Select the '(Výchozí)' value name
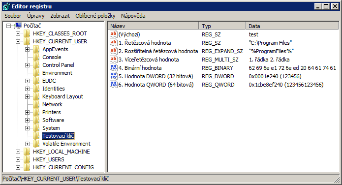The height and width of the screenshot is (185, 342). (x=129, y=34)
